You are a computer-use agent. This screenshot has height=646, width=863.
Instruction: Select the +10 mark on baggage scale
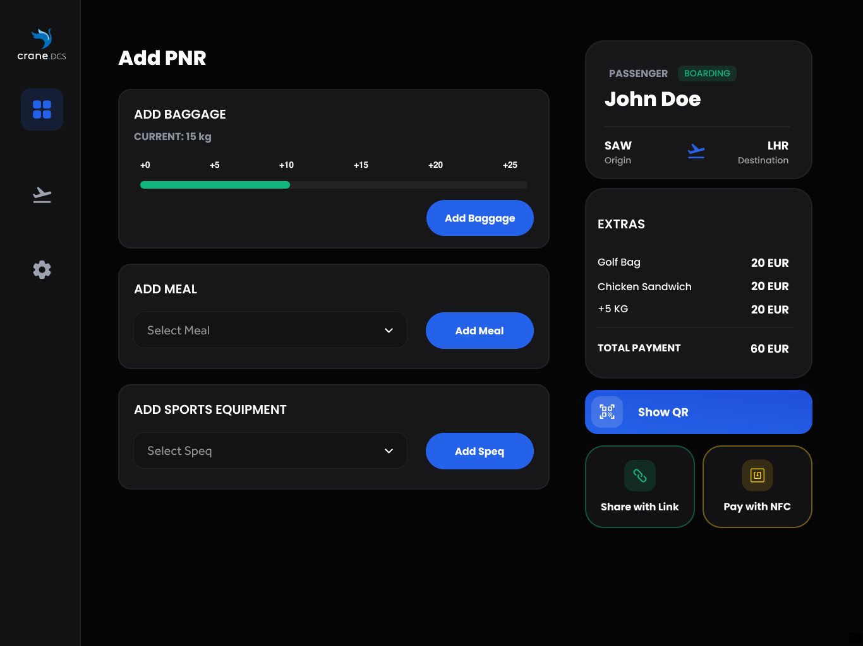click(286, 165)
